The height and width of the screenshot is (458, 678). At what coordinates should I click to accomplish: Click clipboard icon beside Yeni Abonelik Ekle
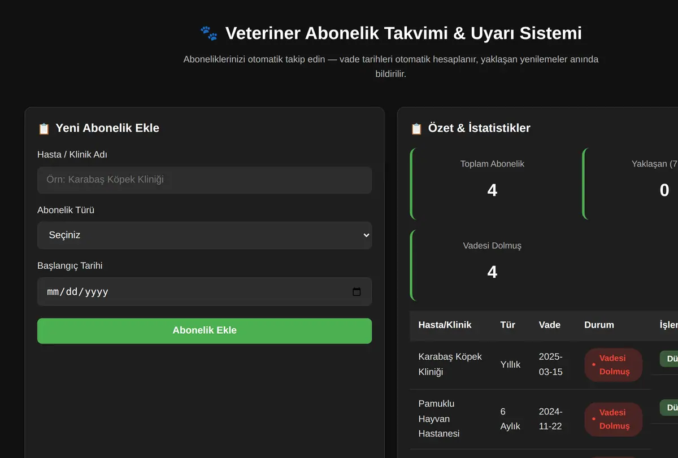pyautogui.click(x=44, y=129)
